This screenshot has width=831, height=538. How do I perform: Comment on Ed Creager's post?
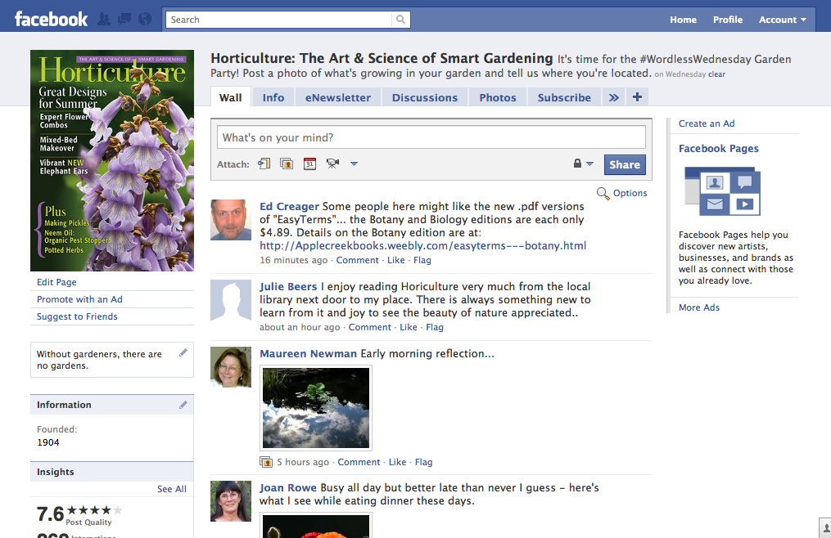pyautogui.click(x=357, y=260)
